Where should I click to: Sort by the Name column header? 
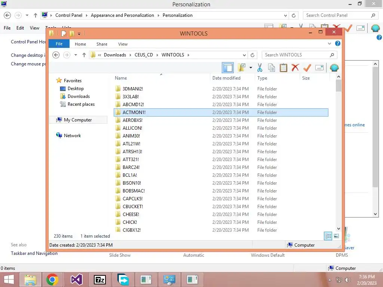tap(121, 78)
